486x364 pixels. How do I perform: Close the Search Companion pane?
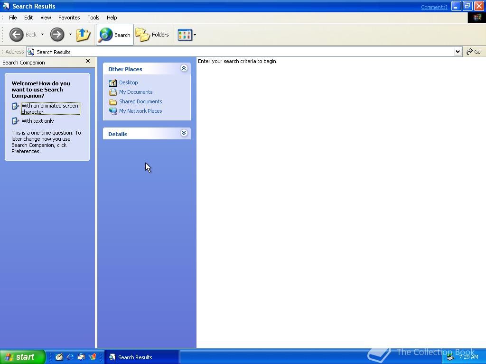tap(88, 61)
